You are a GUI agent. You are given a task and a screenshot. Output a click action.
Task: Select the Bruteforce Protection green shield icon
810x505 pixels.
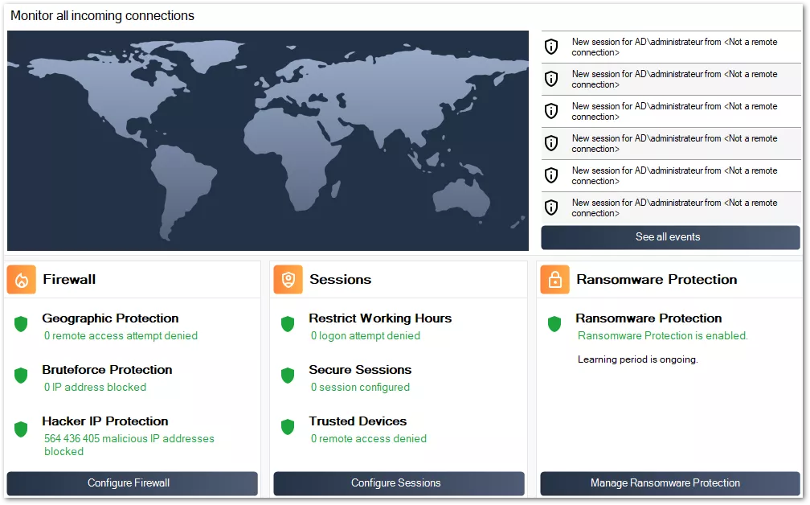click(x=19, y=376)
